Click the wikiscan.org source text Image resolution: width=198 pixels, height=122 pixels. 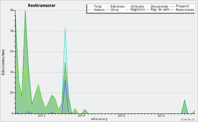(x=99, y=119)
